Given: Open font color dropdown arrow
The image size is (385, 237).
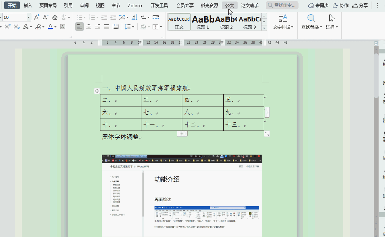Looking at the screenshot, I should click(x=56, y=27).
